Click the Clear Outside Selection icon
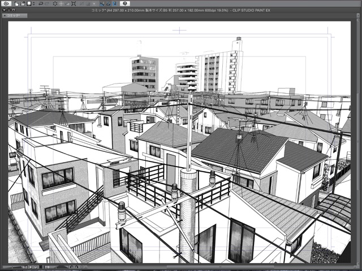Viewport: 362px width, 271px height. [61, 3]
